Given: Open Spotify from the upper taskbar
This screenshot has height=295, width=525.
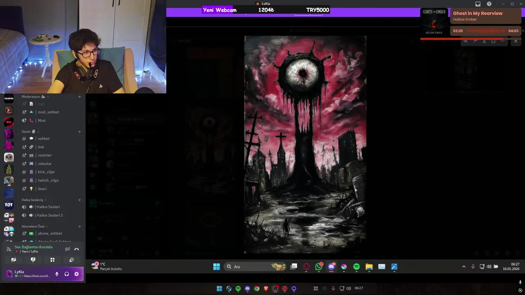Looking at the screenshot, I should click(x=356, y=267).
